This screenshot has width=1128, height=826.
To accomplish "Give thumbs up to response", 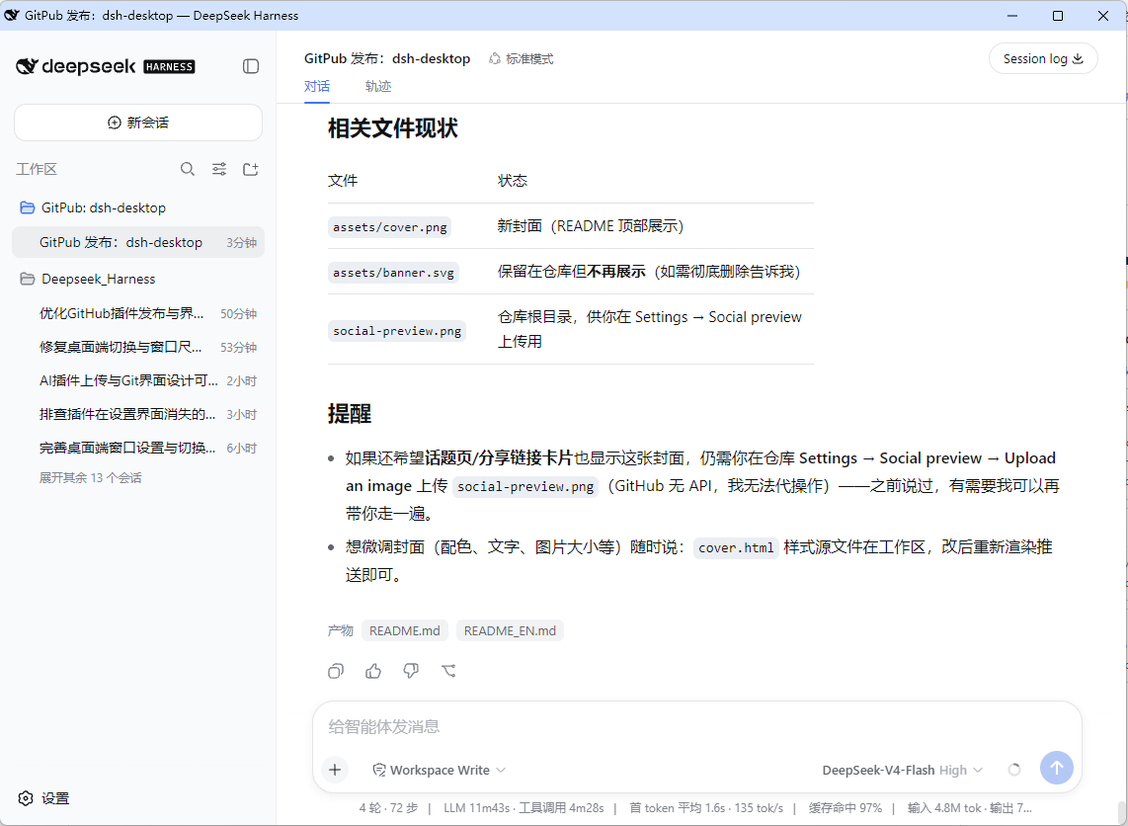I will click(x=373, y=671).
